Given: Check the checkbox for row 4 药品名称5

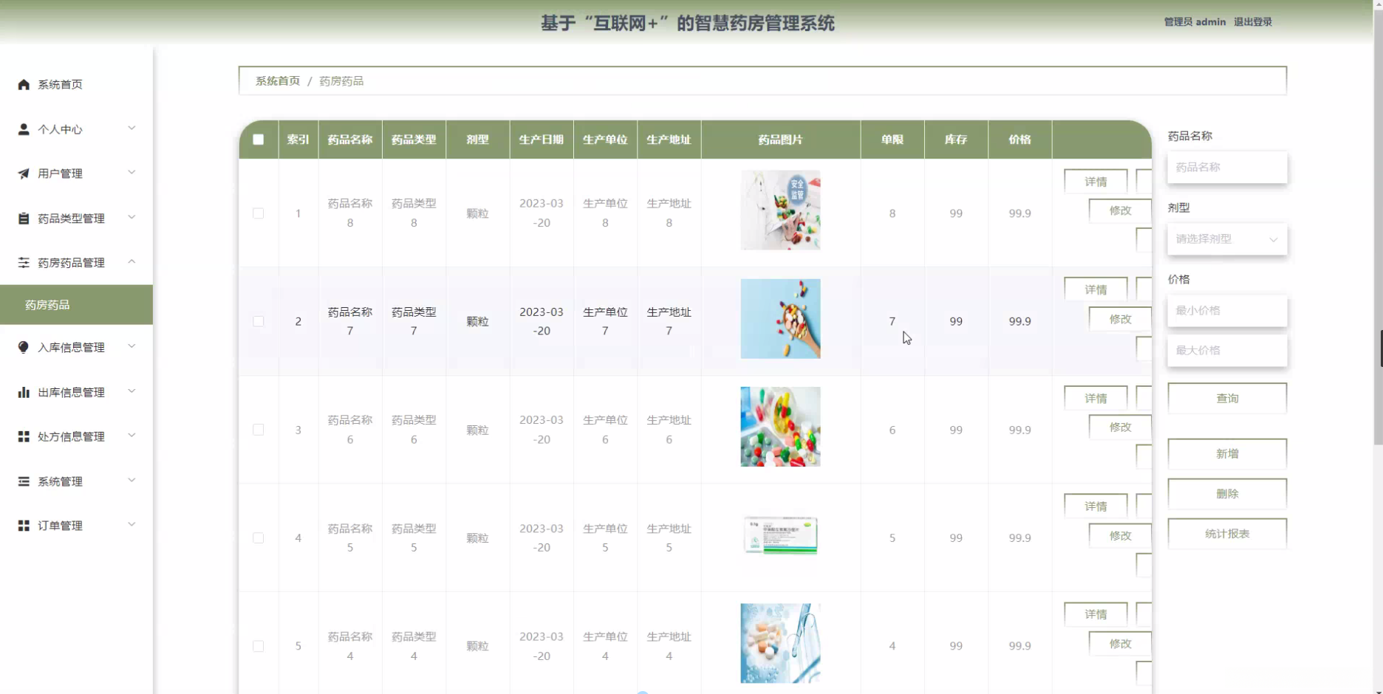Looking at the screenshot, I should [x=258, y=537].
